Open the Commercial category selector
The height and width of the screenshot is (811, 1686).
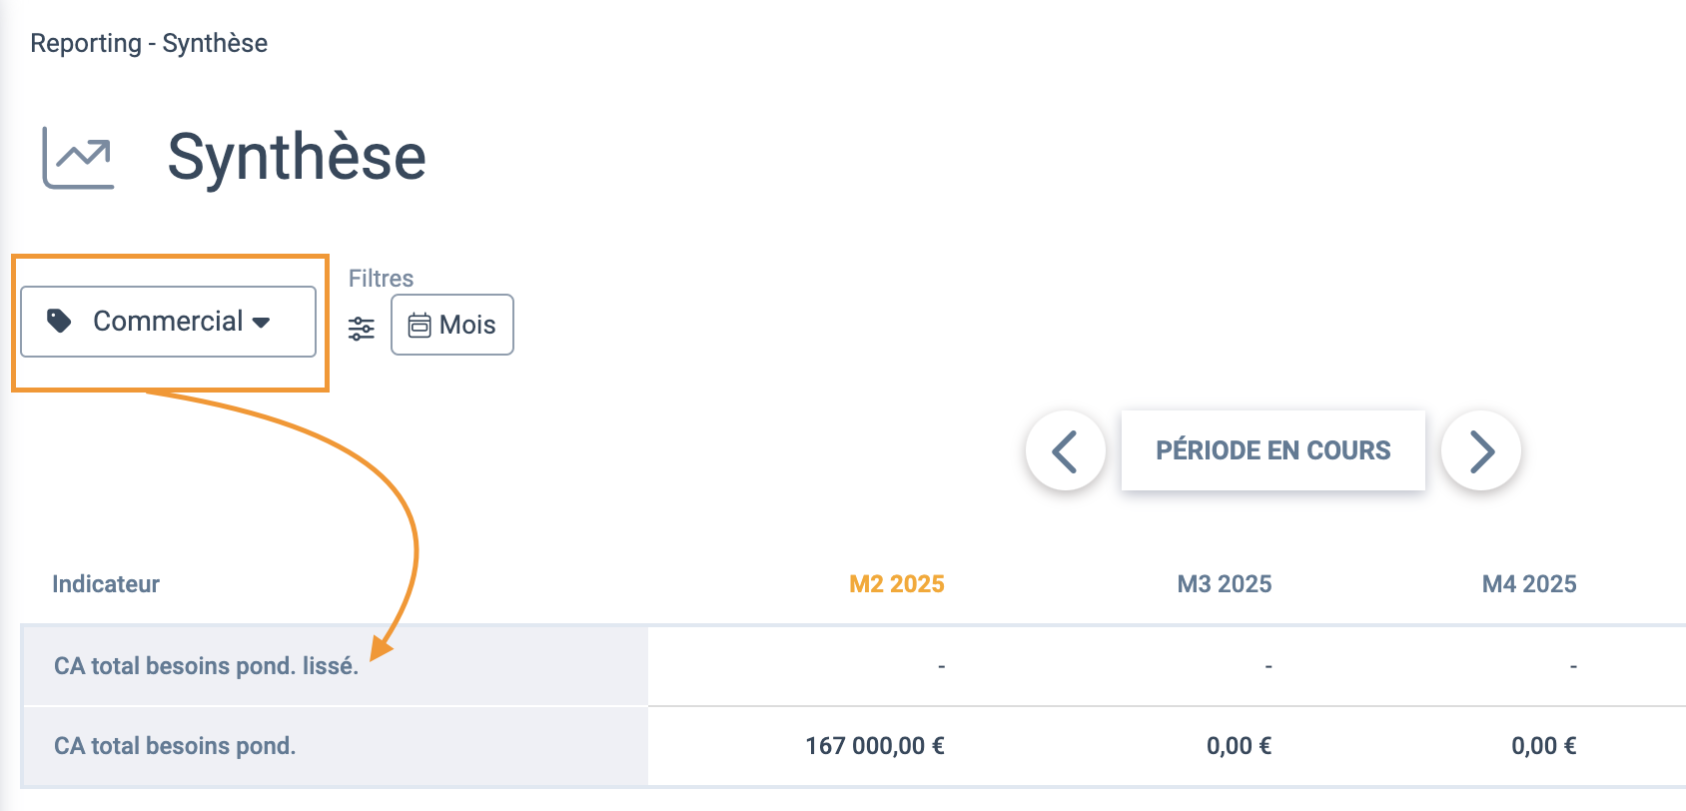168,322
